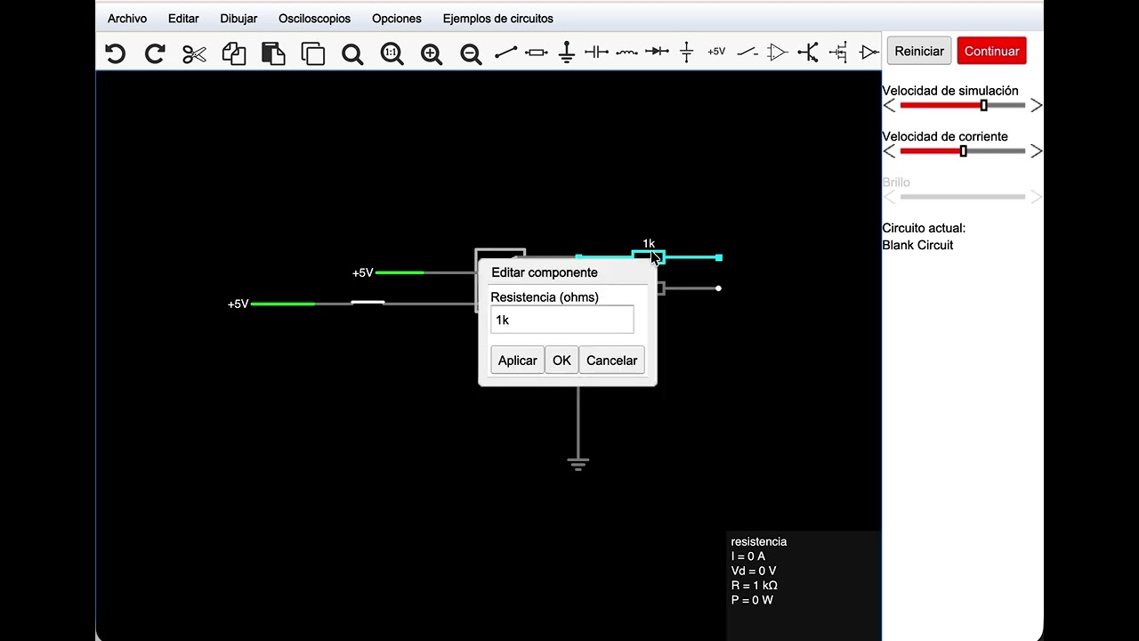Click the copy icon in toolbar

pyautogui.click(x=234, y=53)
